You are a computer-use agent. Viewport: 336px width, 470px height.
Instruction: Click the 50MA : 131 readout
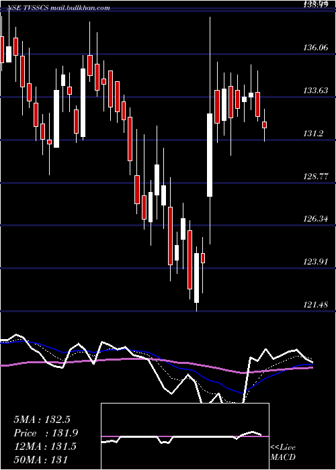click(x=40, y=459)
